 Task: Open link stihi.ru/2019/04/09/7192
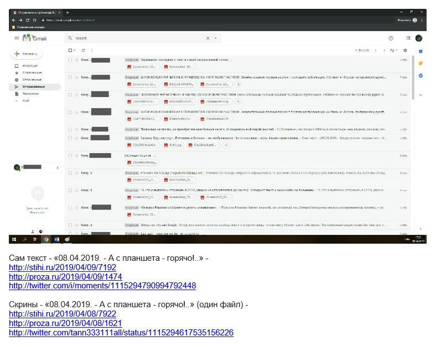pyautogui.click(x=63, y=267)
